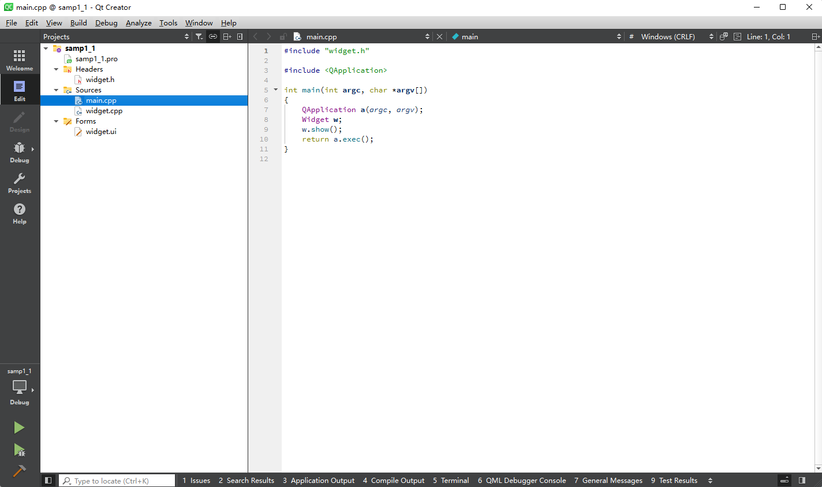Viewport: 822px width, 487px height.
Task: Open the Help menu in menu bar
Action: click(x=229, y=23)
